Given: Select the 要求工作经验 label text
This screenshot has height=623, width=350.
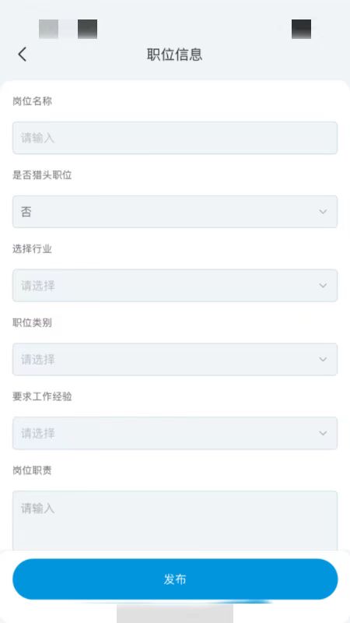Looking at the screenshot, I should pyautogui.click(x=42, y=396).
